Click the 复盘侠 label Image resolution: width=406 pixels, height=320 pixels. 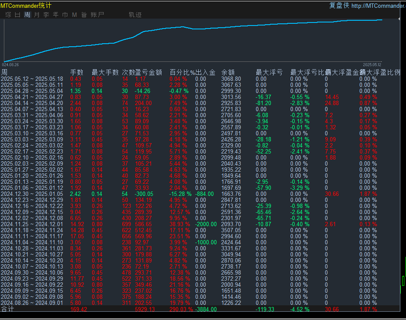click(x=339, y=6)
